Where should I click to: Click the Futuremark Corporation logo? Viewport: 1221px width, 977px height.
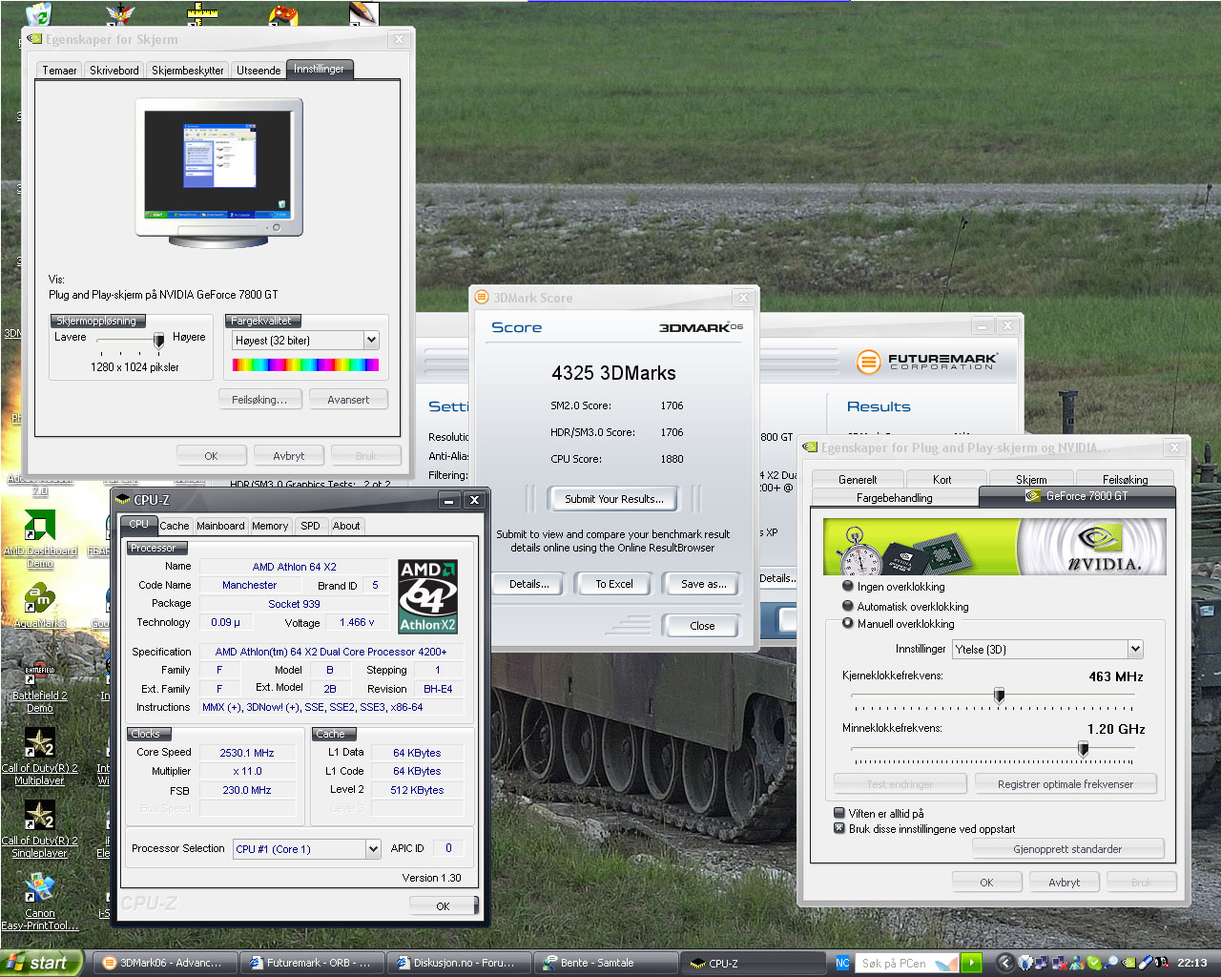pyautogui.click(x=925, y=362)
